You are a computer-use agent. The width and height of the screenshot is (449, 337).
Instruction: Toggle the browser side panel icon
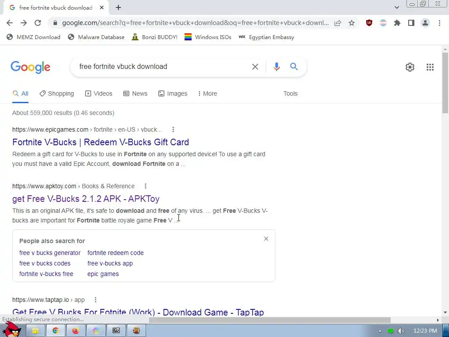pos(411,23)
